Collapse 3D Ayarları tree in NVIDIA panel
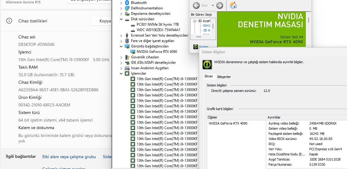The width and height of the screenshot is (347, 169). tap(195, 21)
